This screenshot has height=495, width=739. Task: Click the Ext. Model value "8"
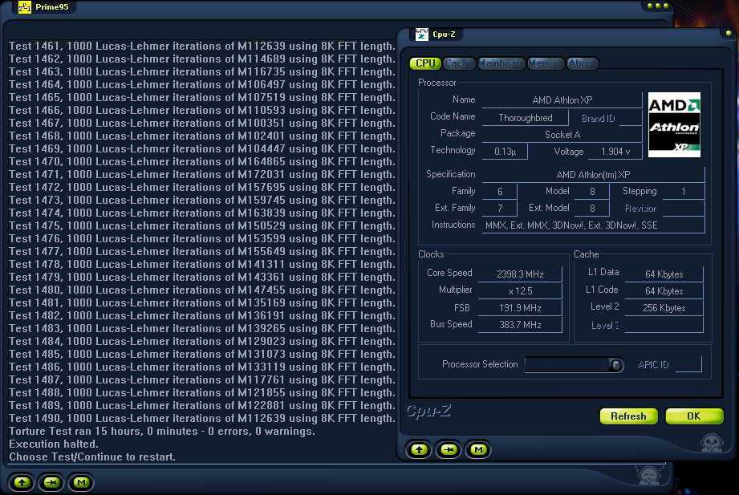592,209
